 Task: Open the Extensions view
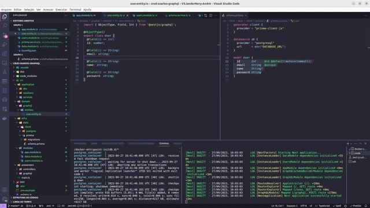[x=5, y=54]
